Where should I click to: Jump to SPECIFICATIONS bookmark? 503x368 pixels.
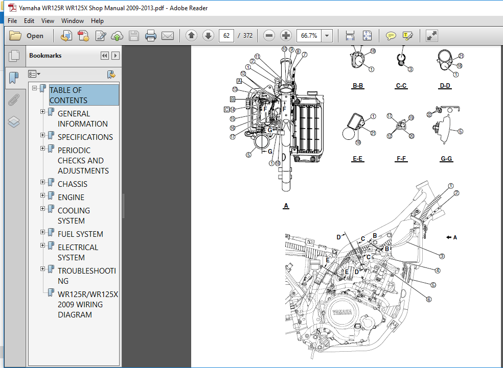pos(85,137)
